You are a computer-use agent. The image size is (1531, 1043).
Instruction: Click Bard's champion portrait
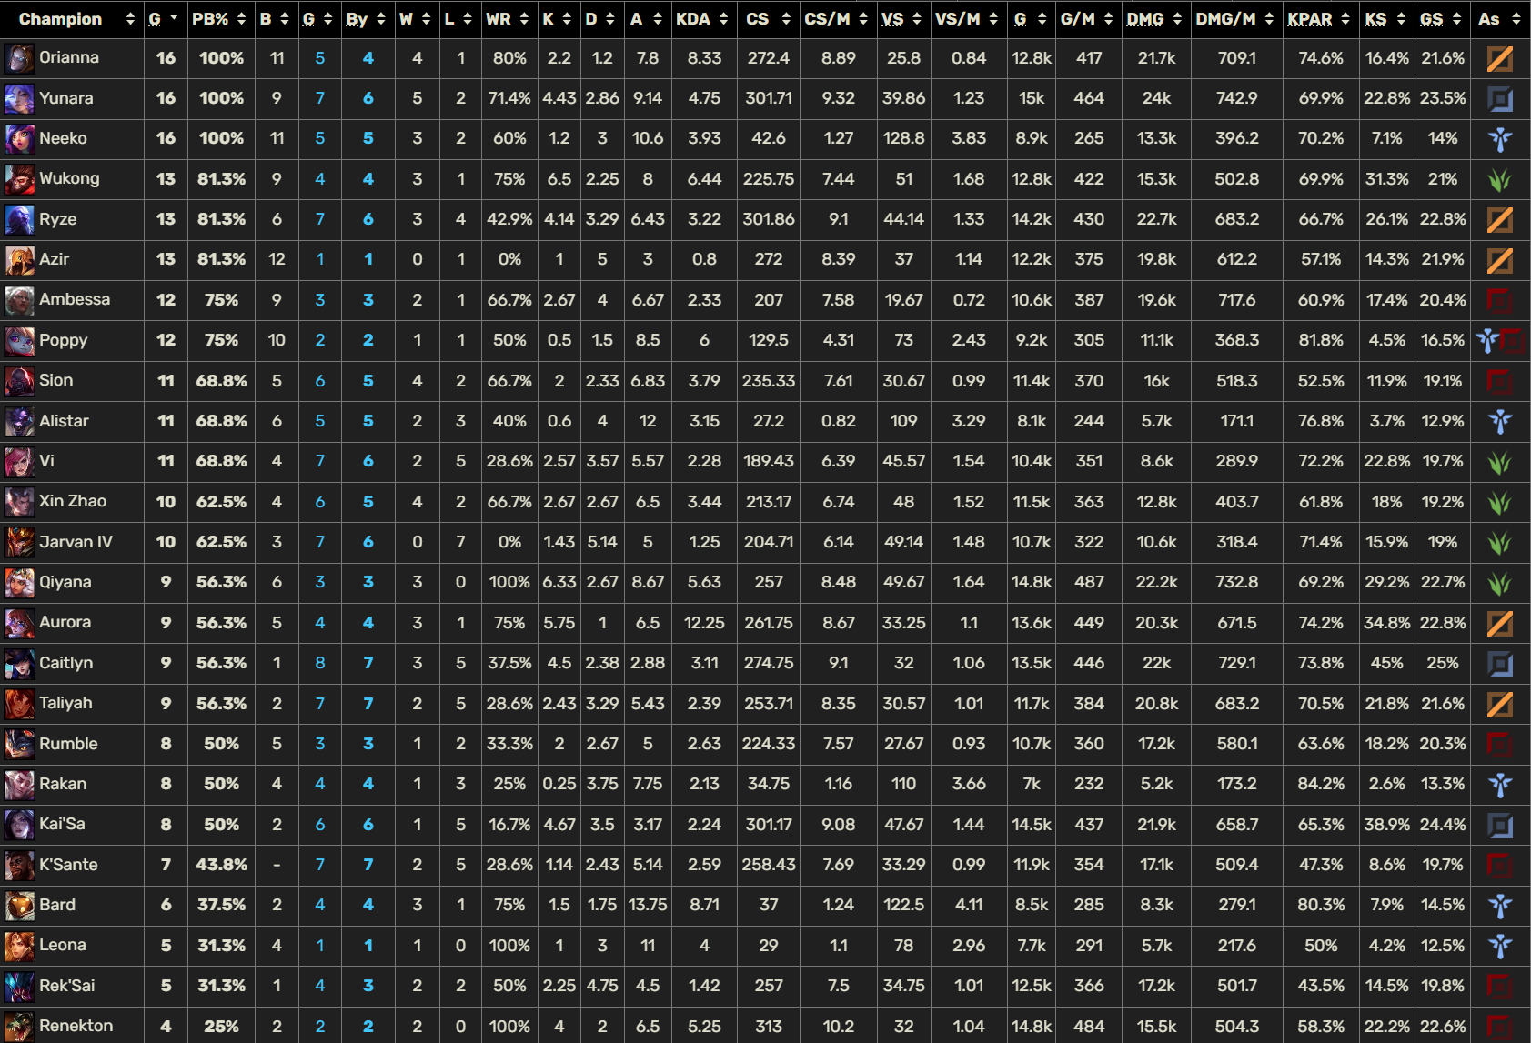point(19,905)
